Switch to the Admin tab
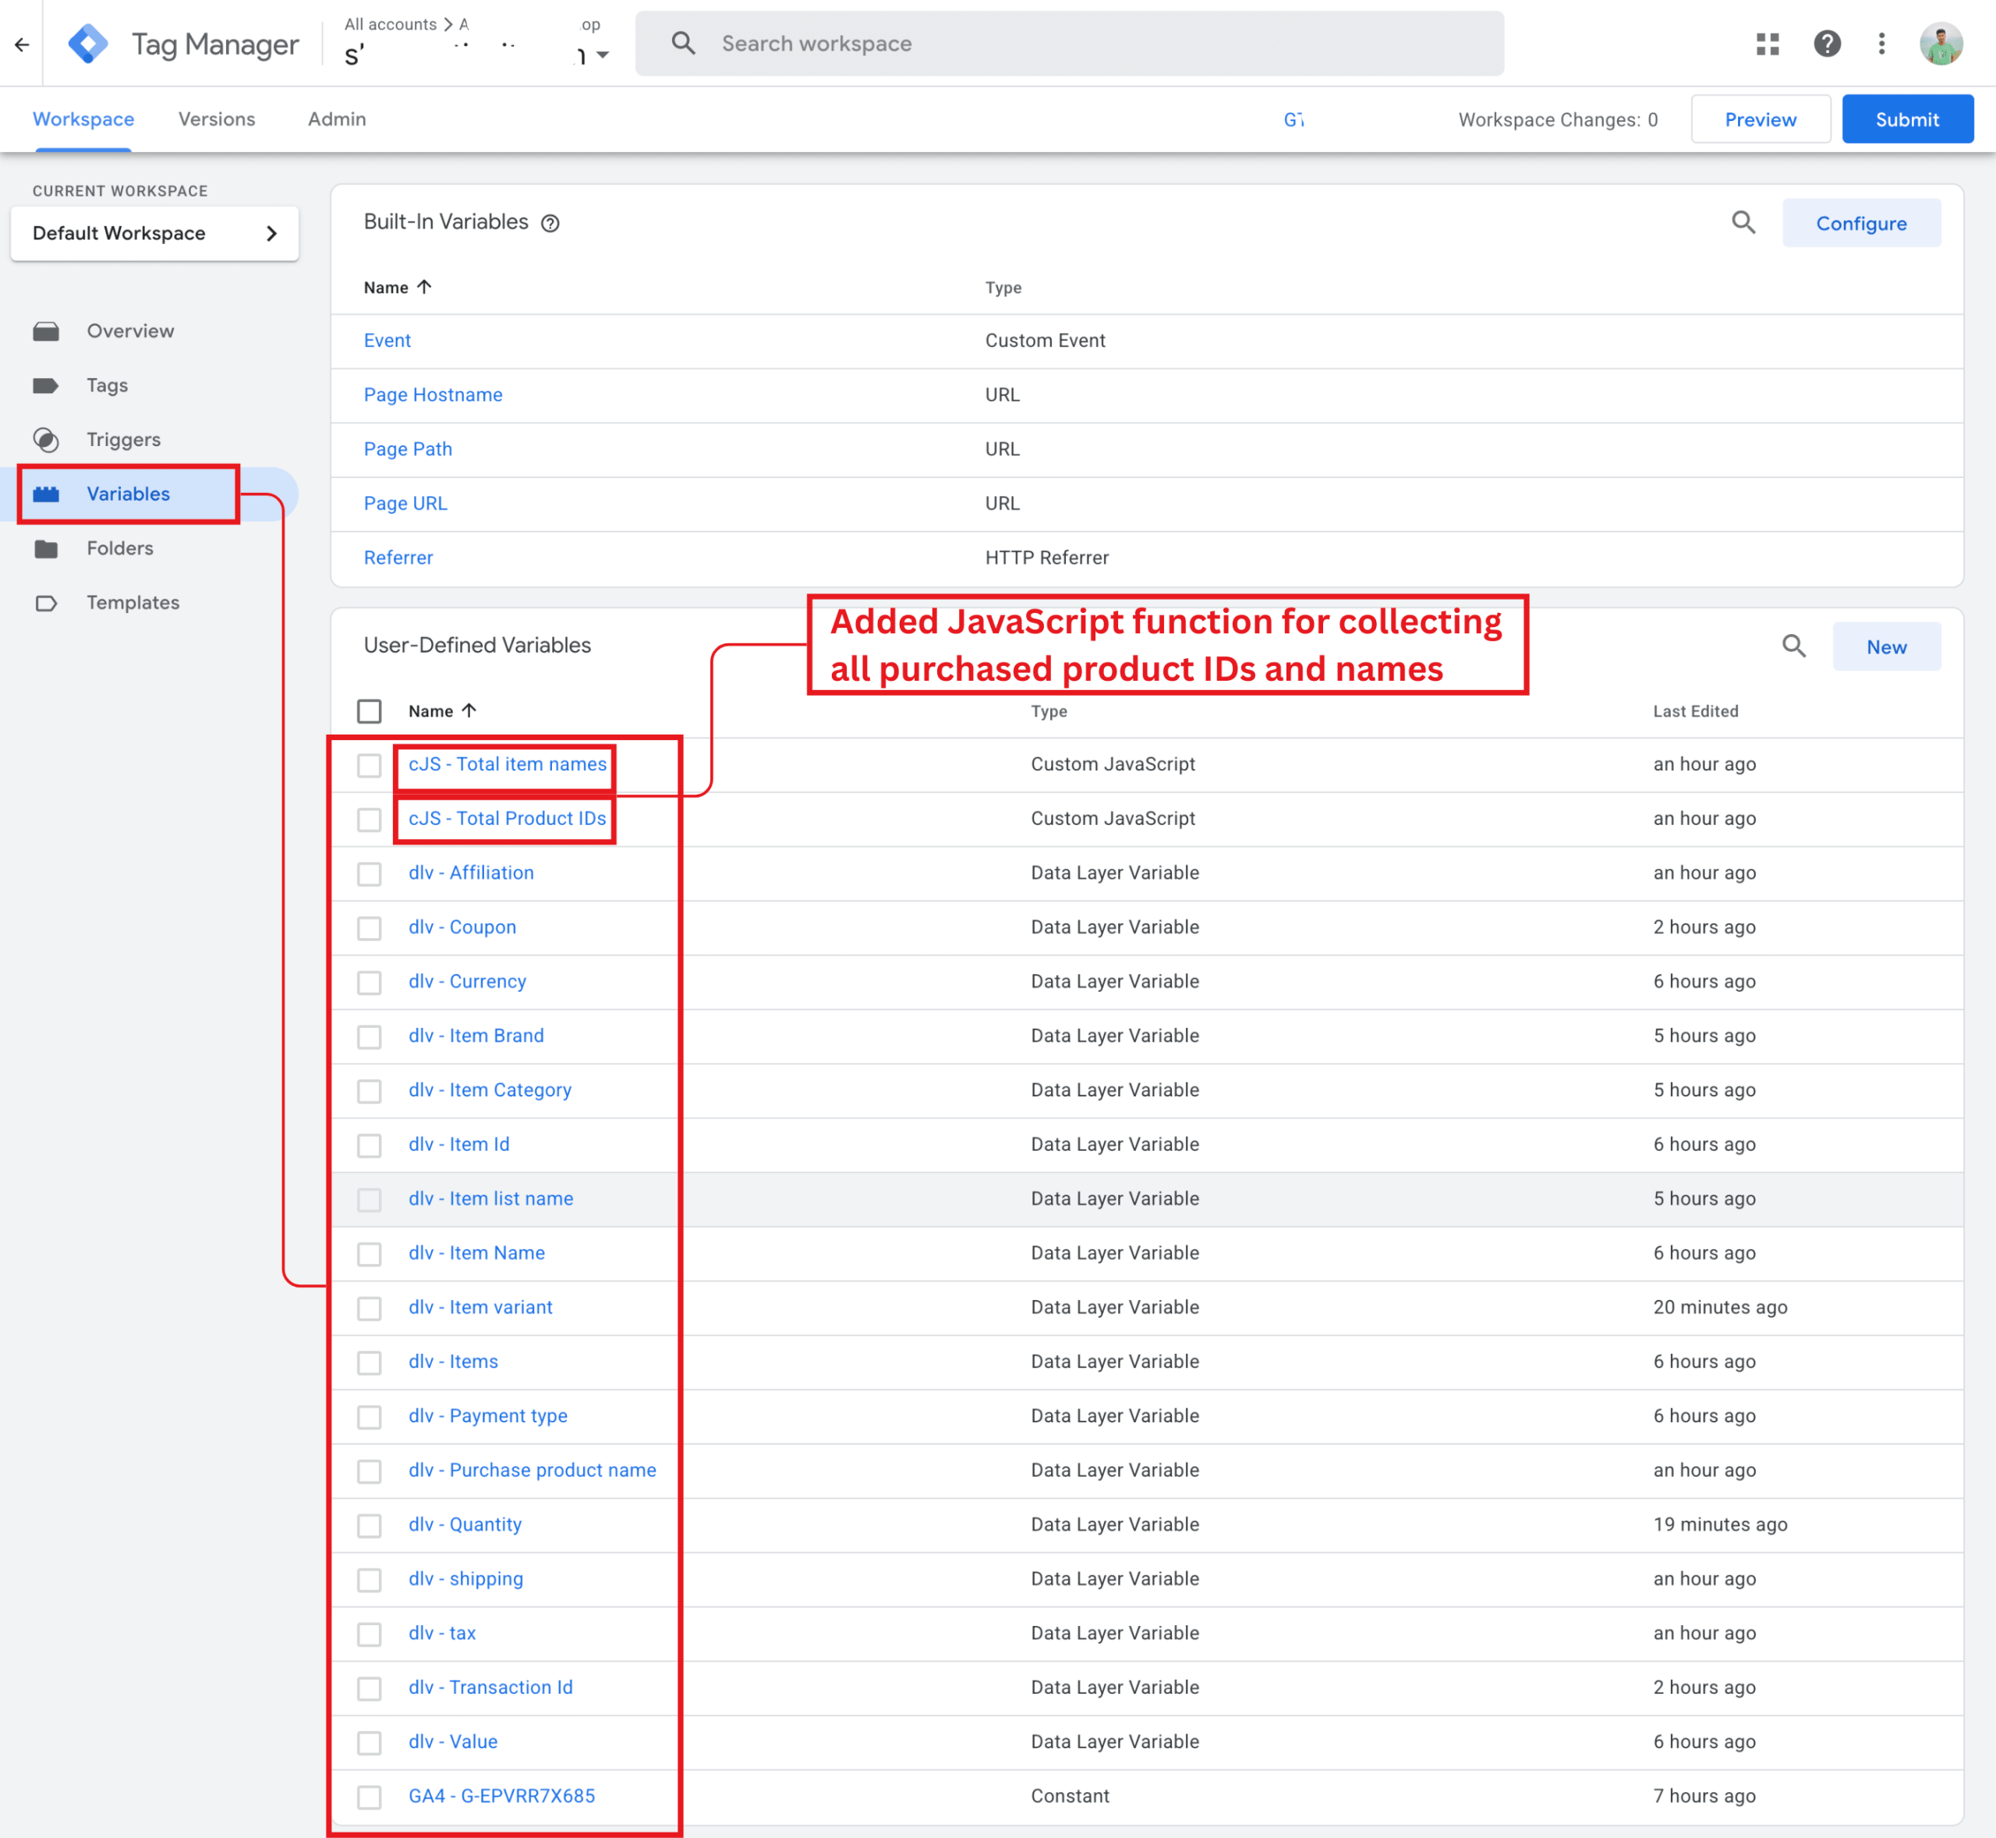Image resolution: width=1996 pixels, height=1838 pixels. point(336,119)
